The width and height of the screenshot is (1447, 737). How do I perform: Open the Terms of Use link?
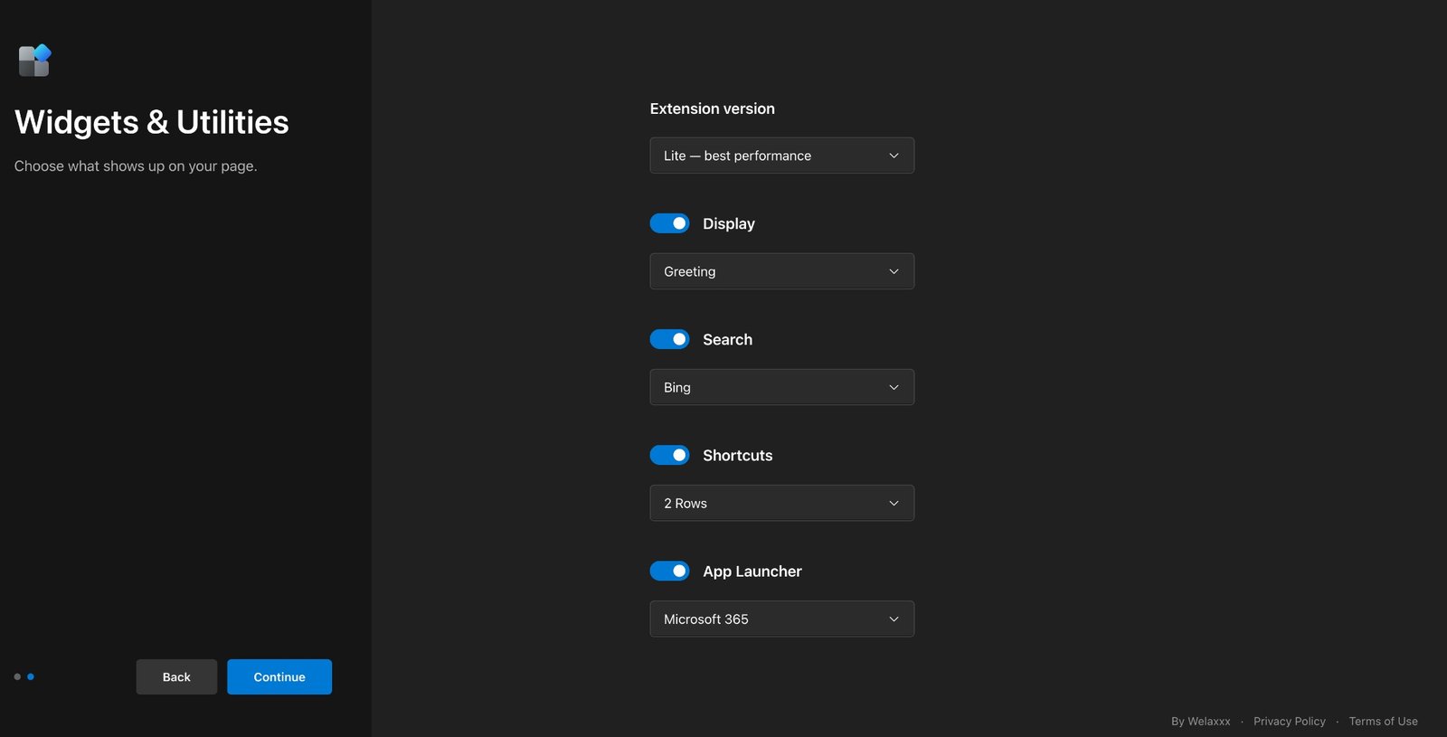pyautogui.click(x=1383, y=721)
